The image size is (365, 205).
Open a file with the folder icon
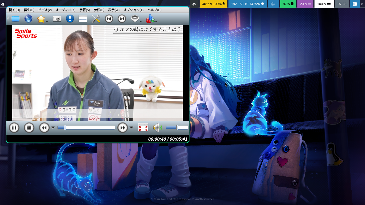click(x=15, y=19)
